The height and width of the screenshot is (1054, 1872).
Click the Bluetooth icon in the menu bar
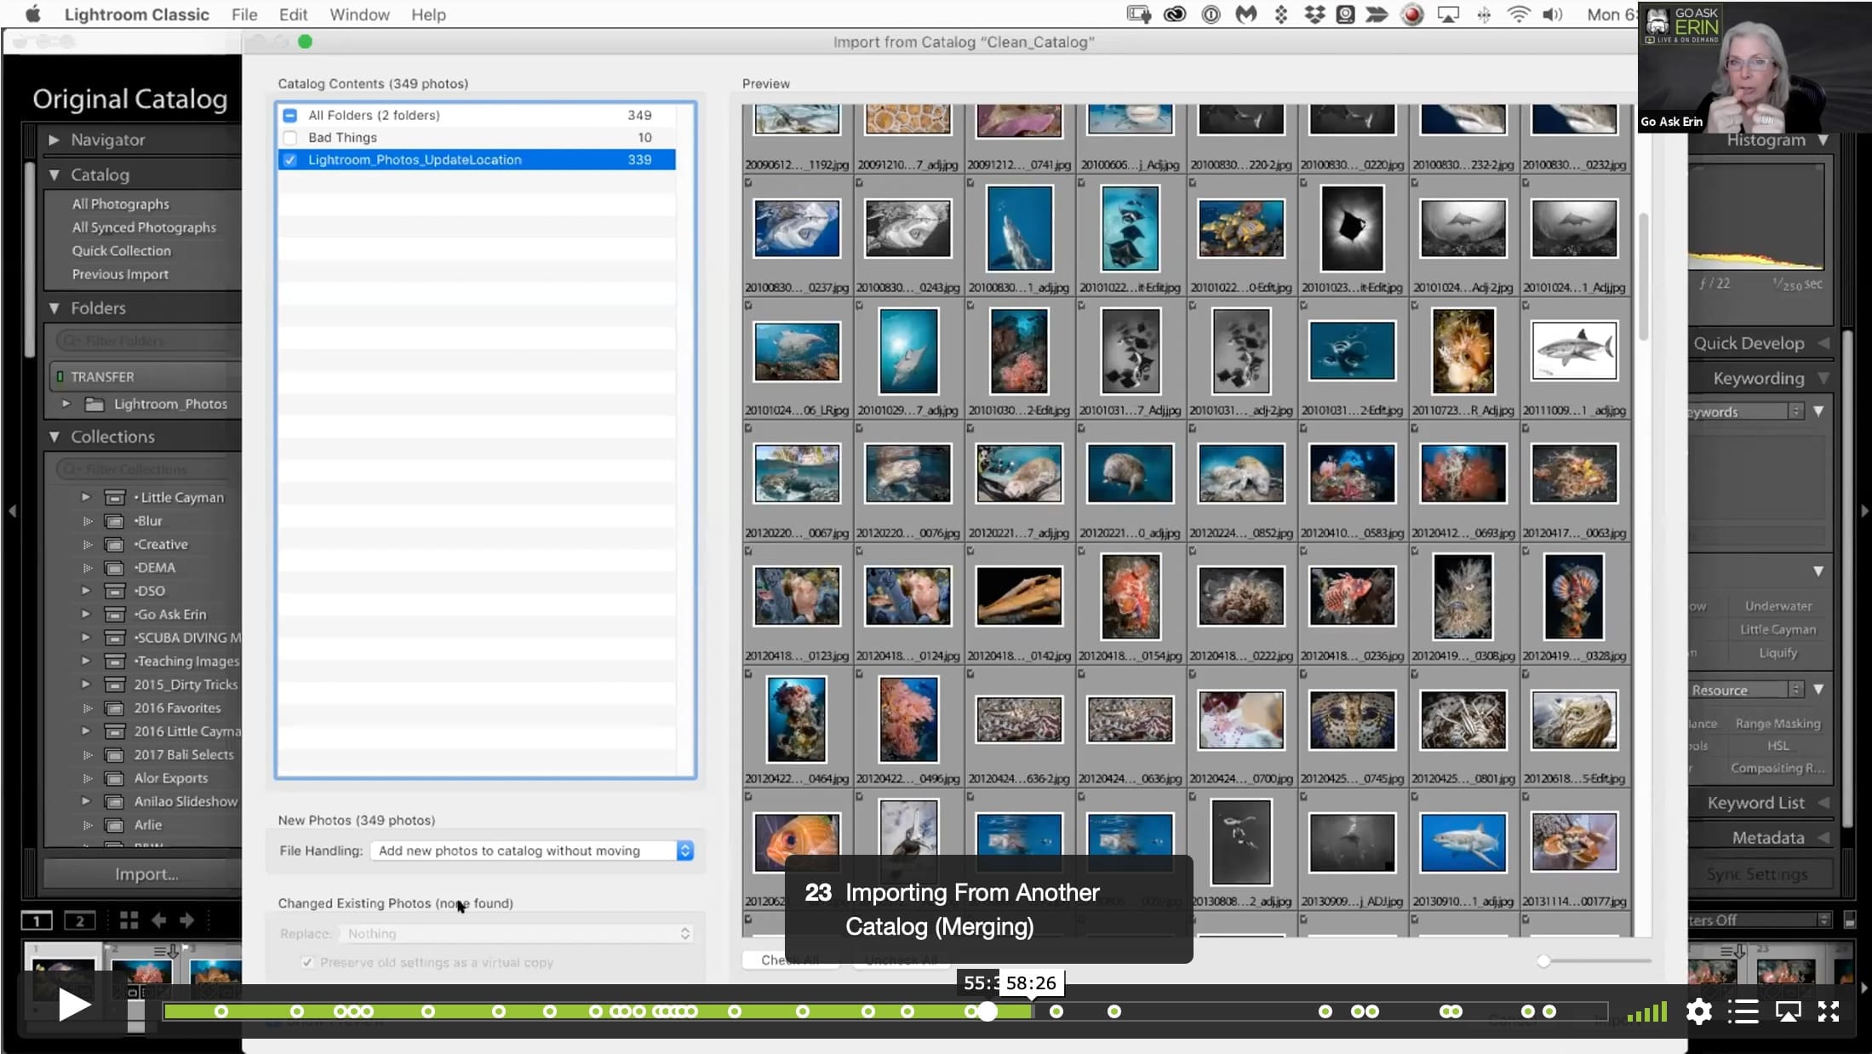(x=1484, y=14)
